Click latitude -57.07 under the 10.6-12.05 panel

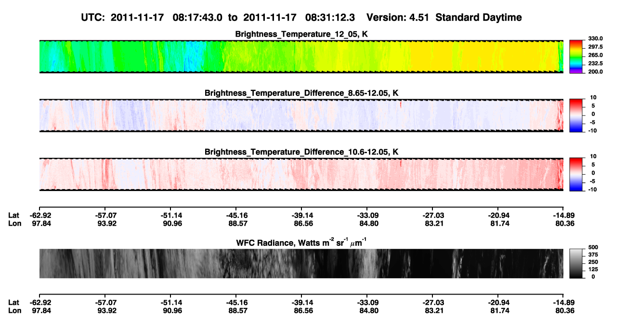coord(105,216)
